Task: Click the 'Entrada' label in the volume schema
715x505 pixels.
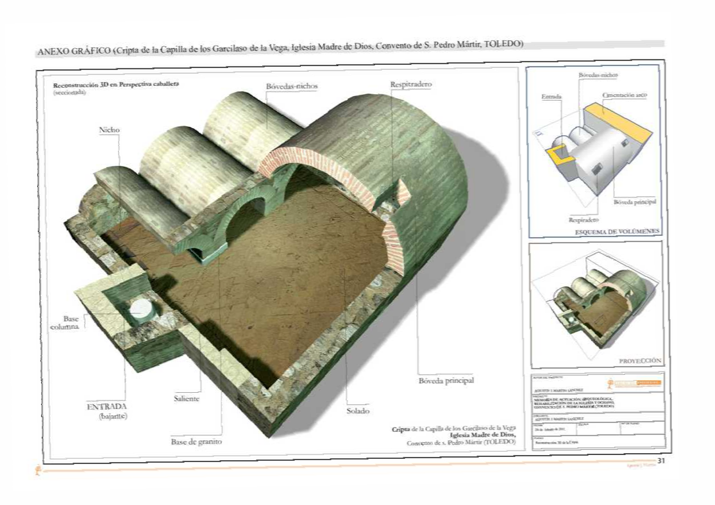Action: coord(551,97)
